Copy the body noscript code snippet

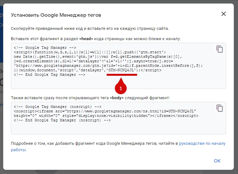(x=219, y=108)
